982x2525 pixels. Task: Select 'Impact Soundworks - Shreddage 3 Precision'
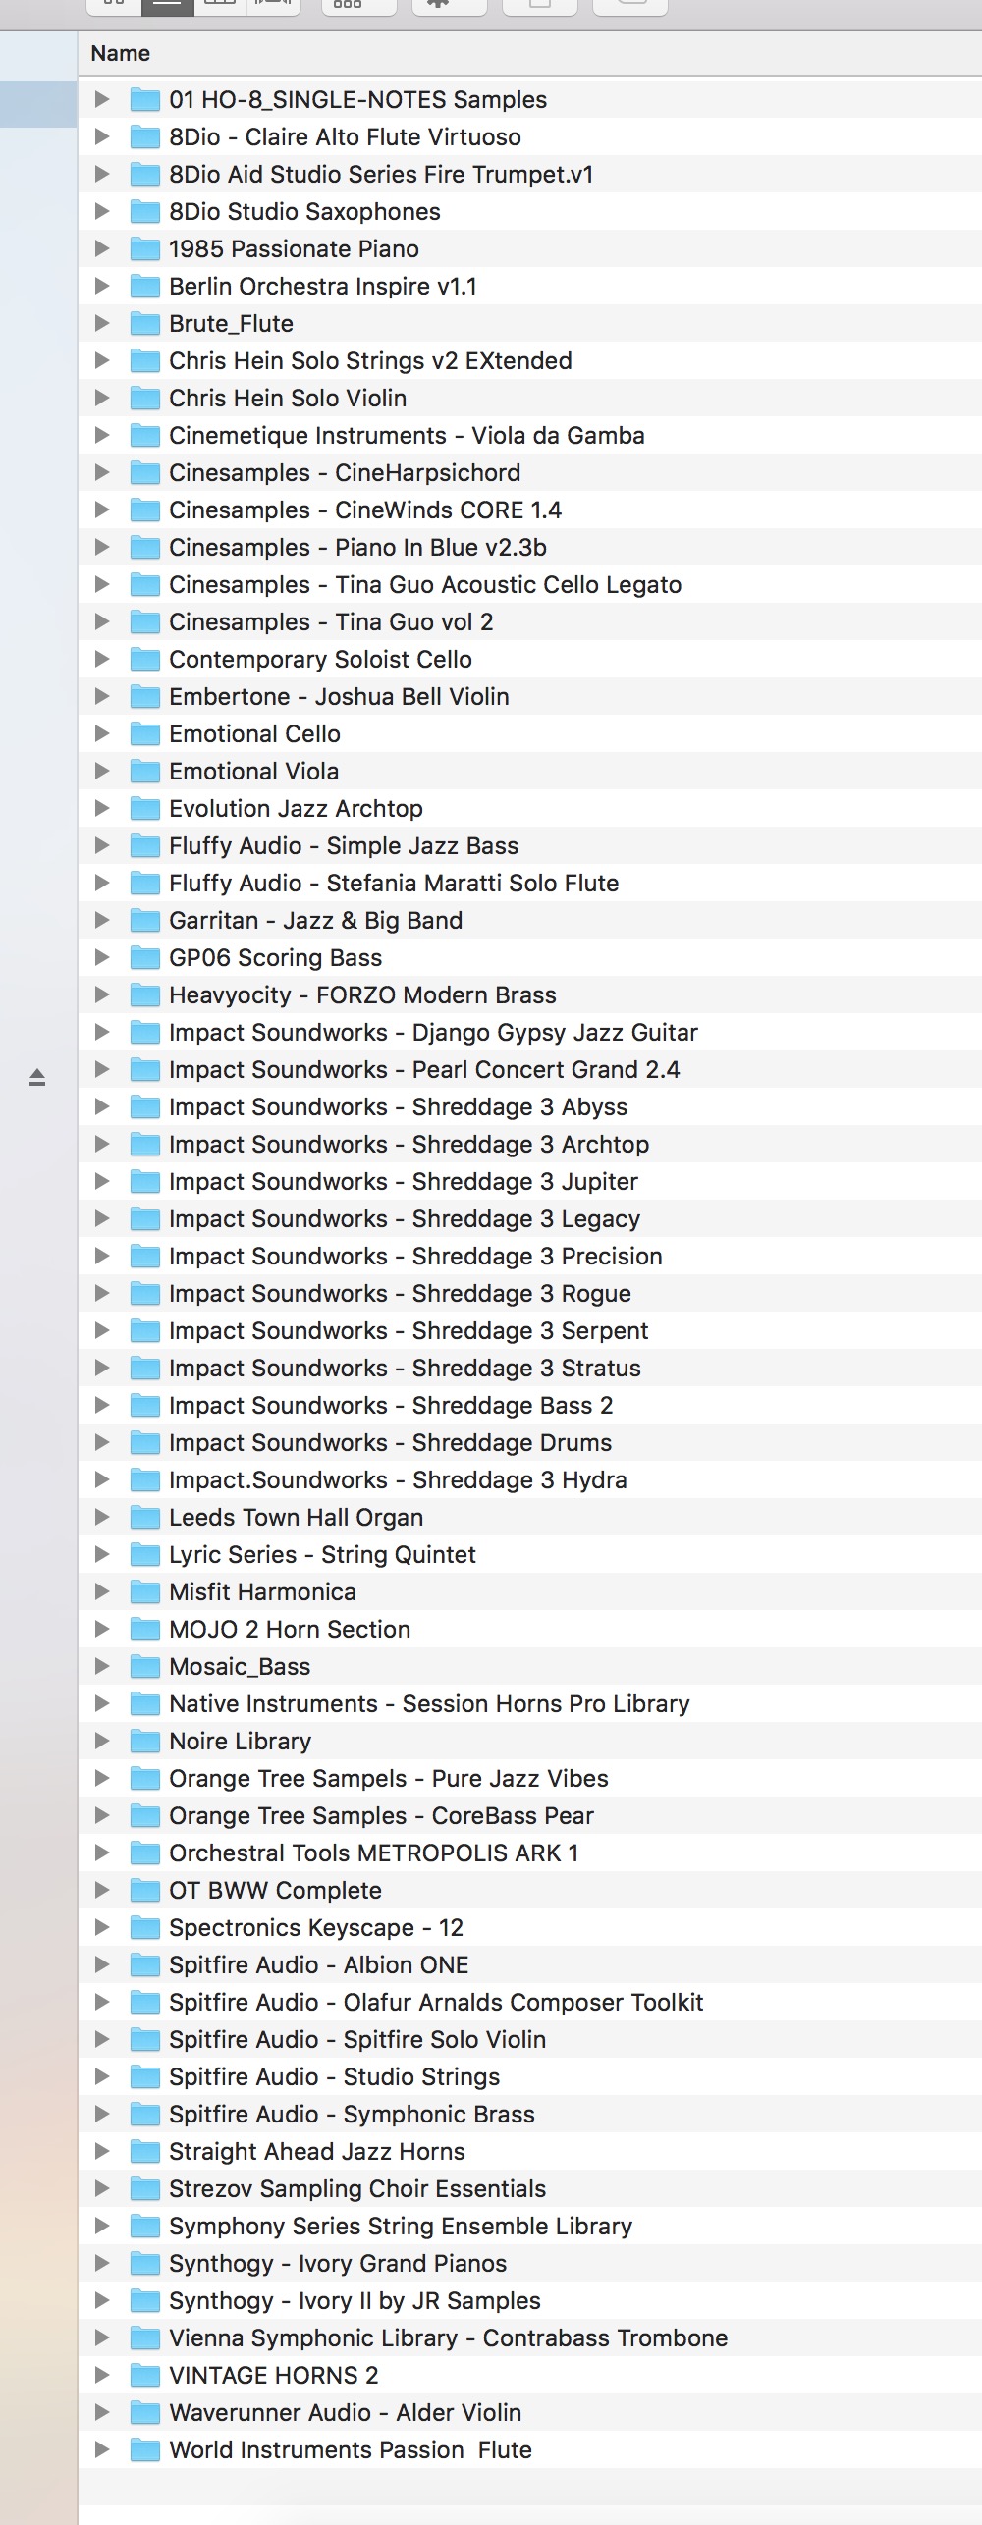click(530, 1256)
